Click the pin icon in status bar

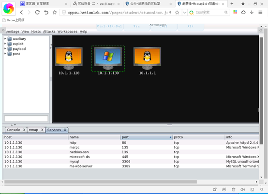click(215, 189)
